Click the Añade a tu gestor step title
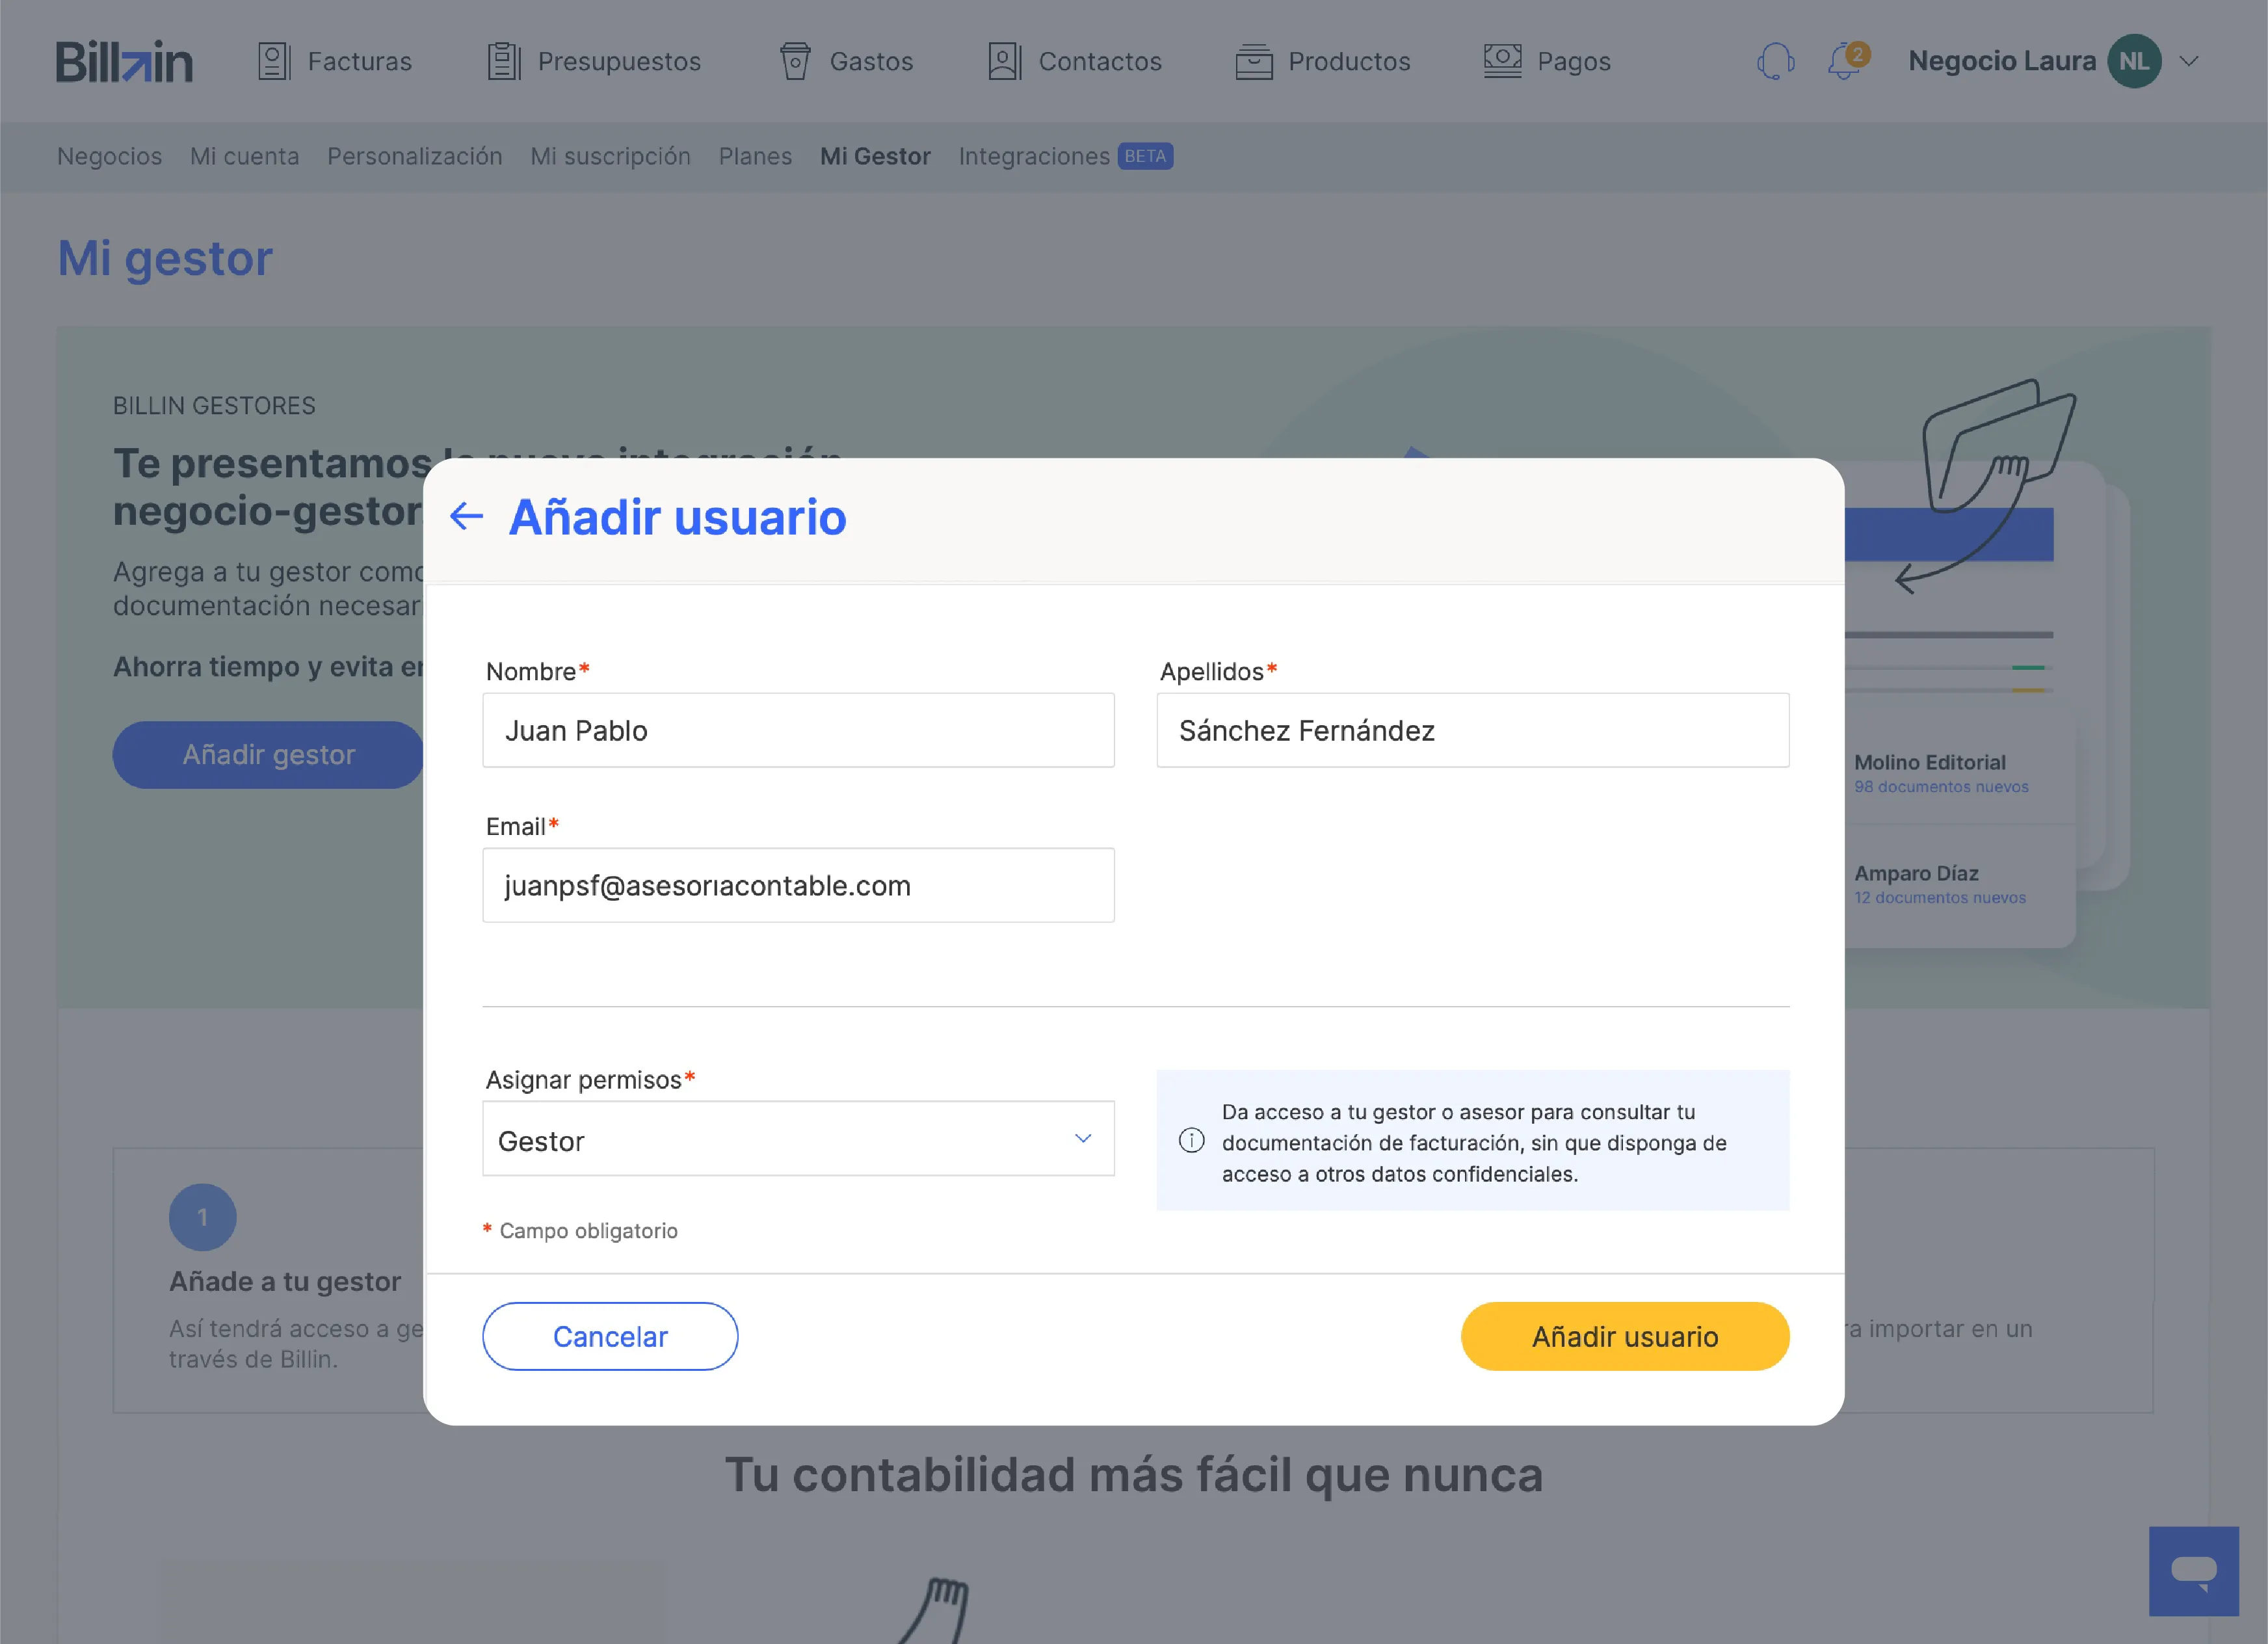This screenshot has width=2268, height=1644. click(285, 1281)
